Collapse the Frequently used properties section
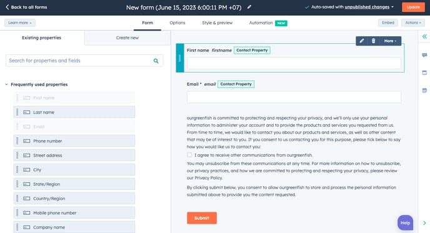Image resolution: width=430 pixels, height=233 pixels. (x=7, y=84)
